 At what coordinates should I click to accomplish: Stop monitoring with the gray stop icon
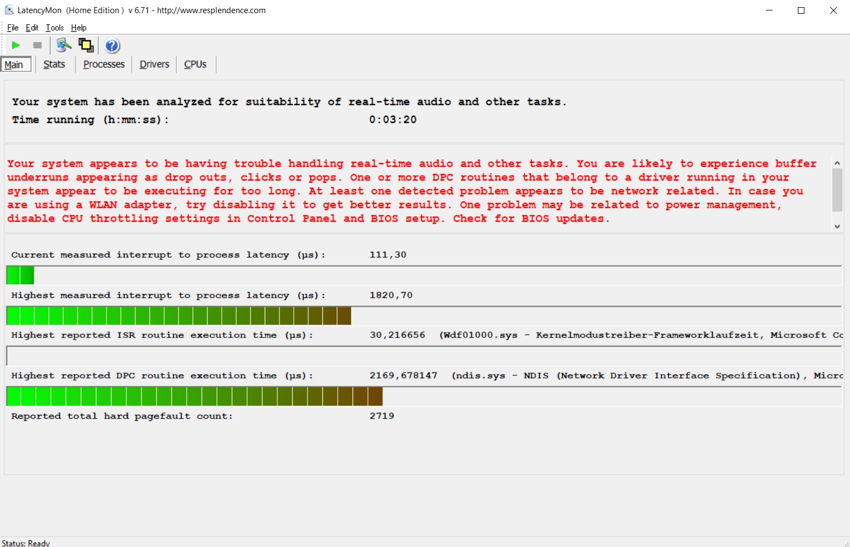click(37, 46)
